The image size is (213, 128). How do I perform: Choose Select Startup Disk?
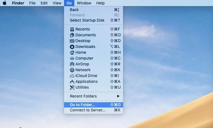(94, 20)
